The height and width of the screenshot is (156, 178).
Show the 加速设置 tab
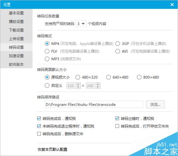pos(16,56)
